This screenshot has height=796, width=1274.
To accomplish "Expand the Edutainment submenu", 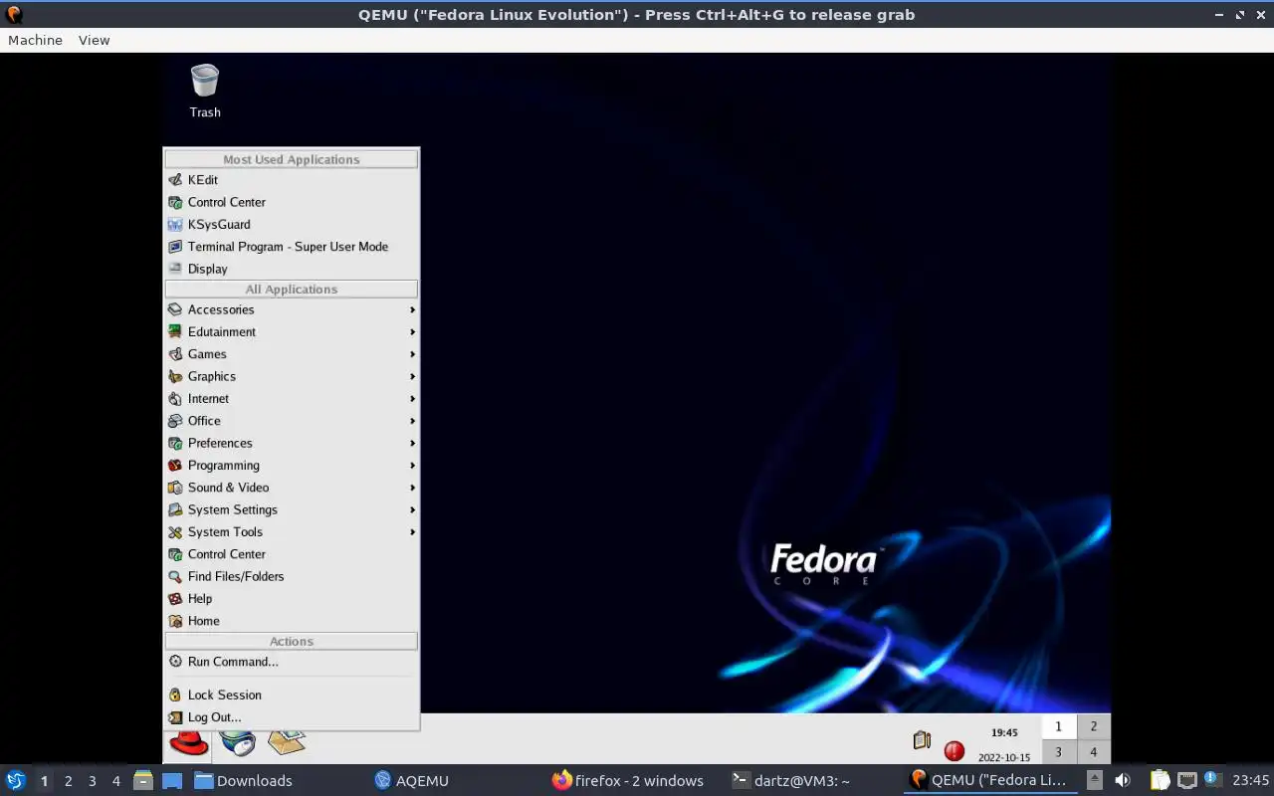I will (x=291, y=332).
